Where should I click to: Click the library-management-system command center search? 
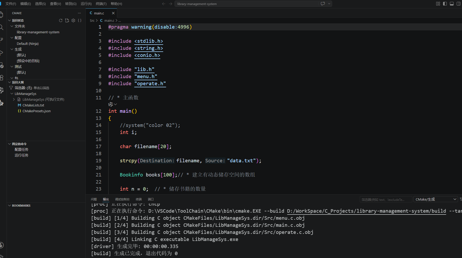click(x=247, y=4)
